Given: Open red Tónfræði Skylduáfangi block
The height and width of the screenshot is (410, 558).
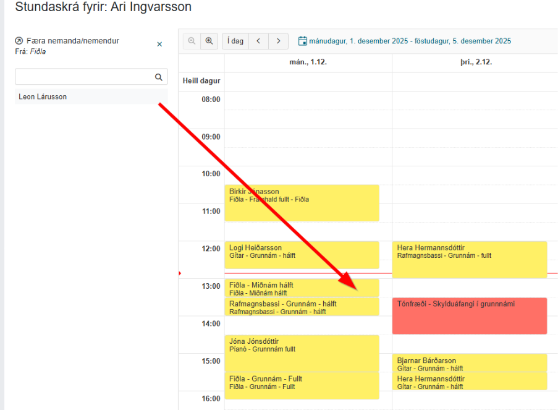Looking at the screenshot, I should click(x=470, y=316).
